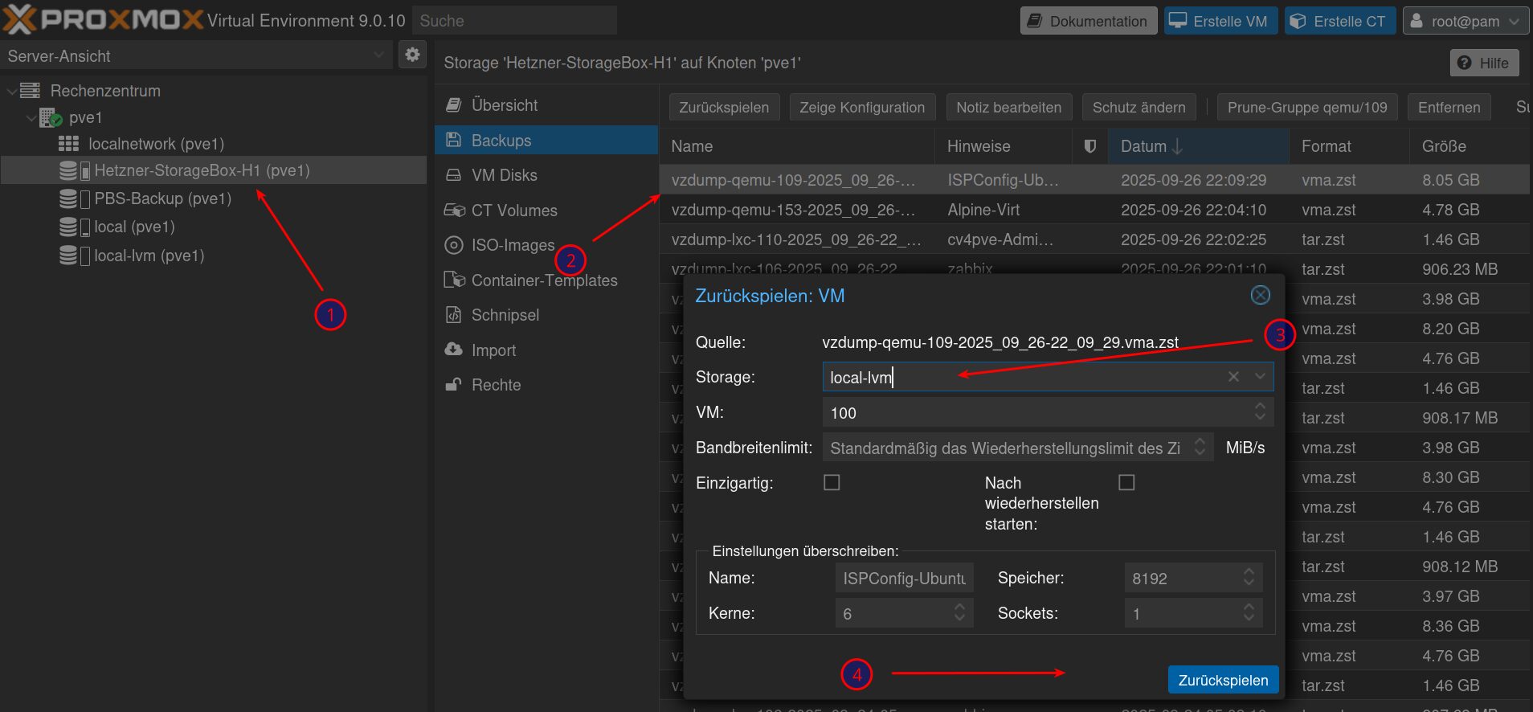Click the PBS-Backup storage icon
This screenshot has width=1533, height=712.
point(69,198)
